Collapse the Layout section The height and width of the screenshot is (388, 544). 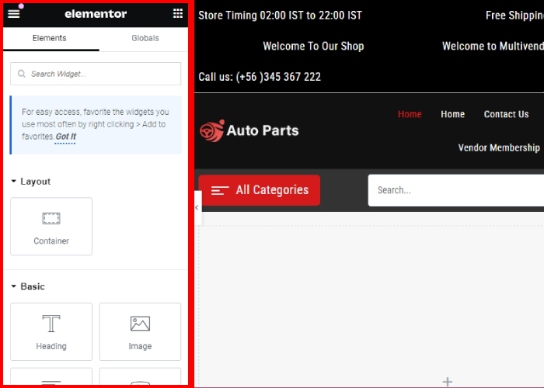31,182
